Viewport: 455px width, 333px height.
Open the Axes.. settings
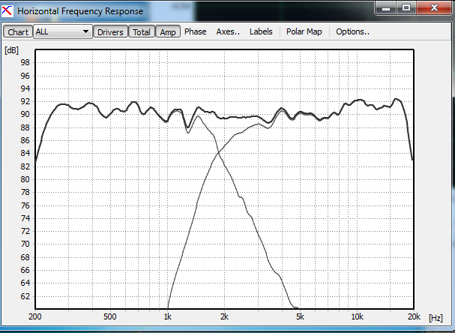228,32
